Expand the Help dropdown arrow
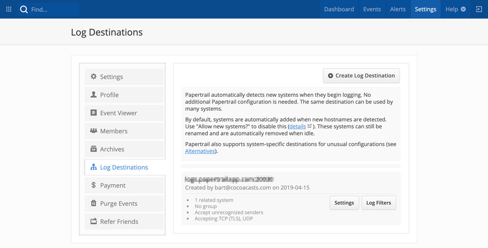 click(x=463, y=10)
